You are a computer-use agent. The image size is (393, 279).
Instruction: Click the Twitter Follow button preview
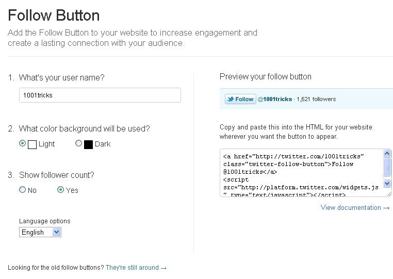(240, 99)
